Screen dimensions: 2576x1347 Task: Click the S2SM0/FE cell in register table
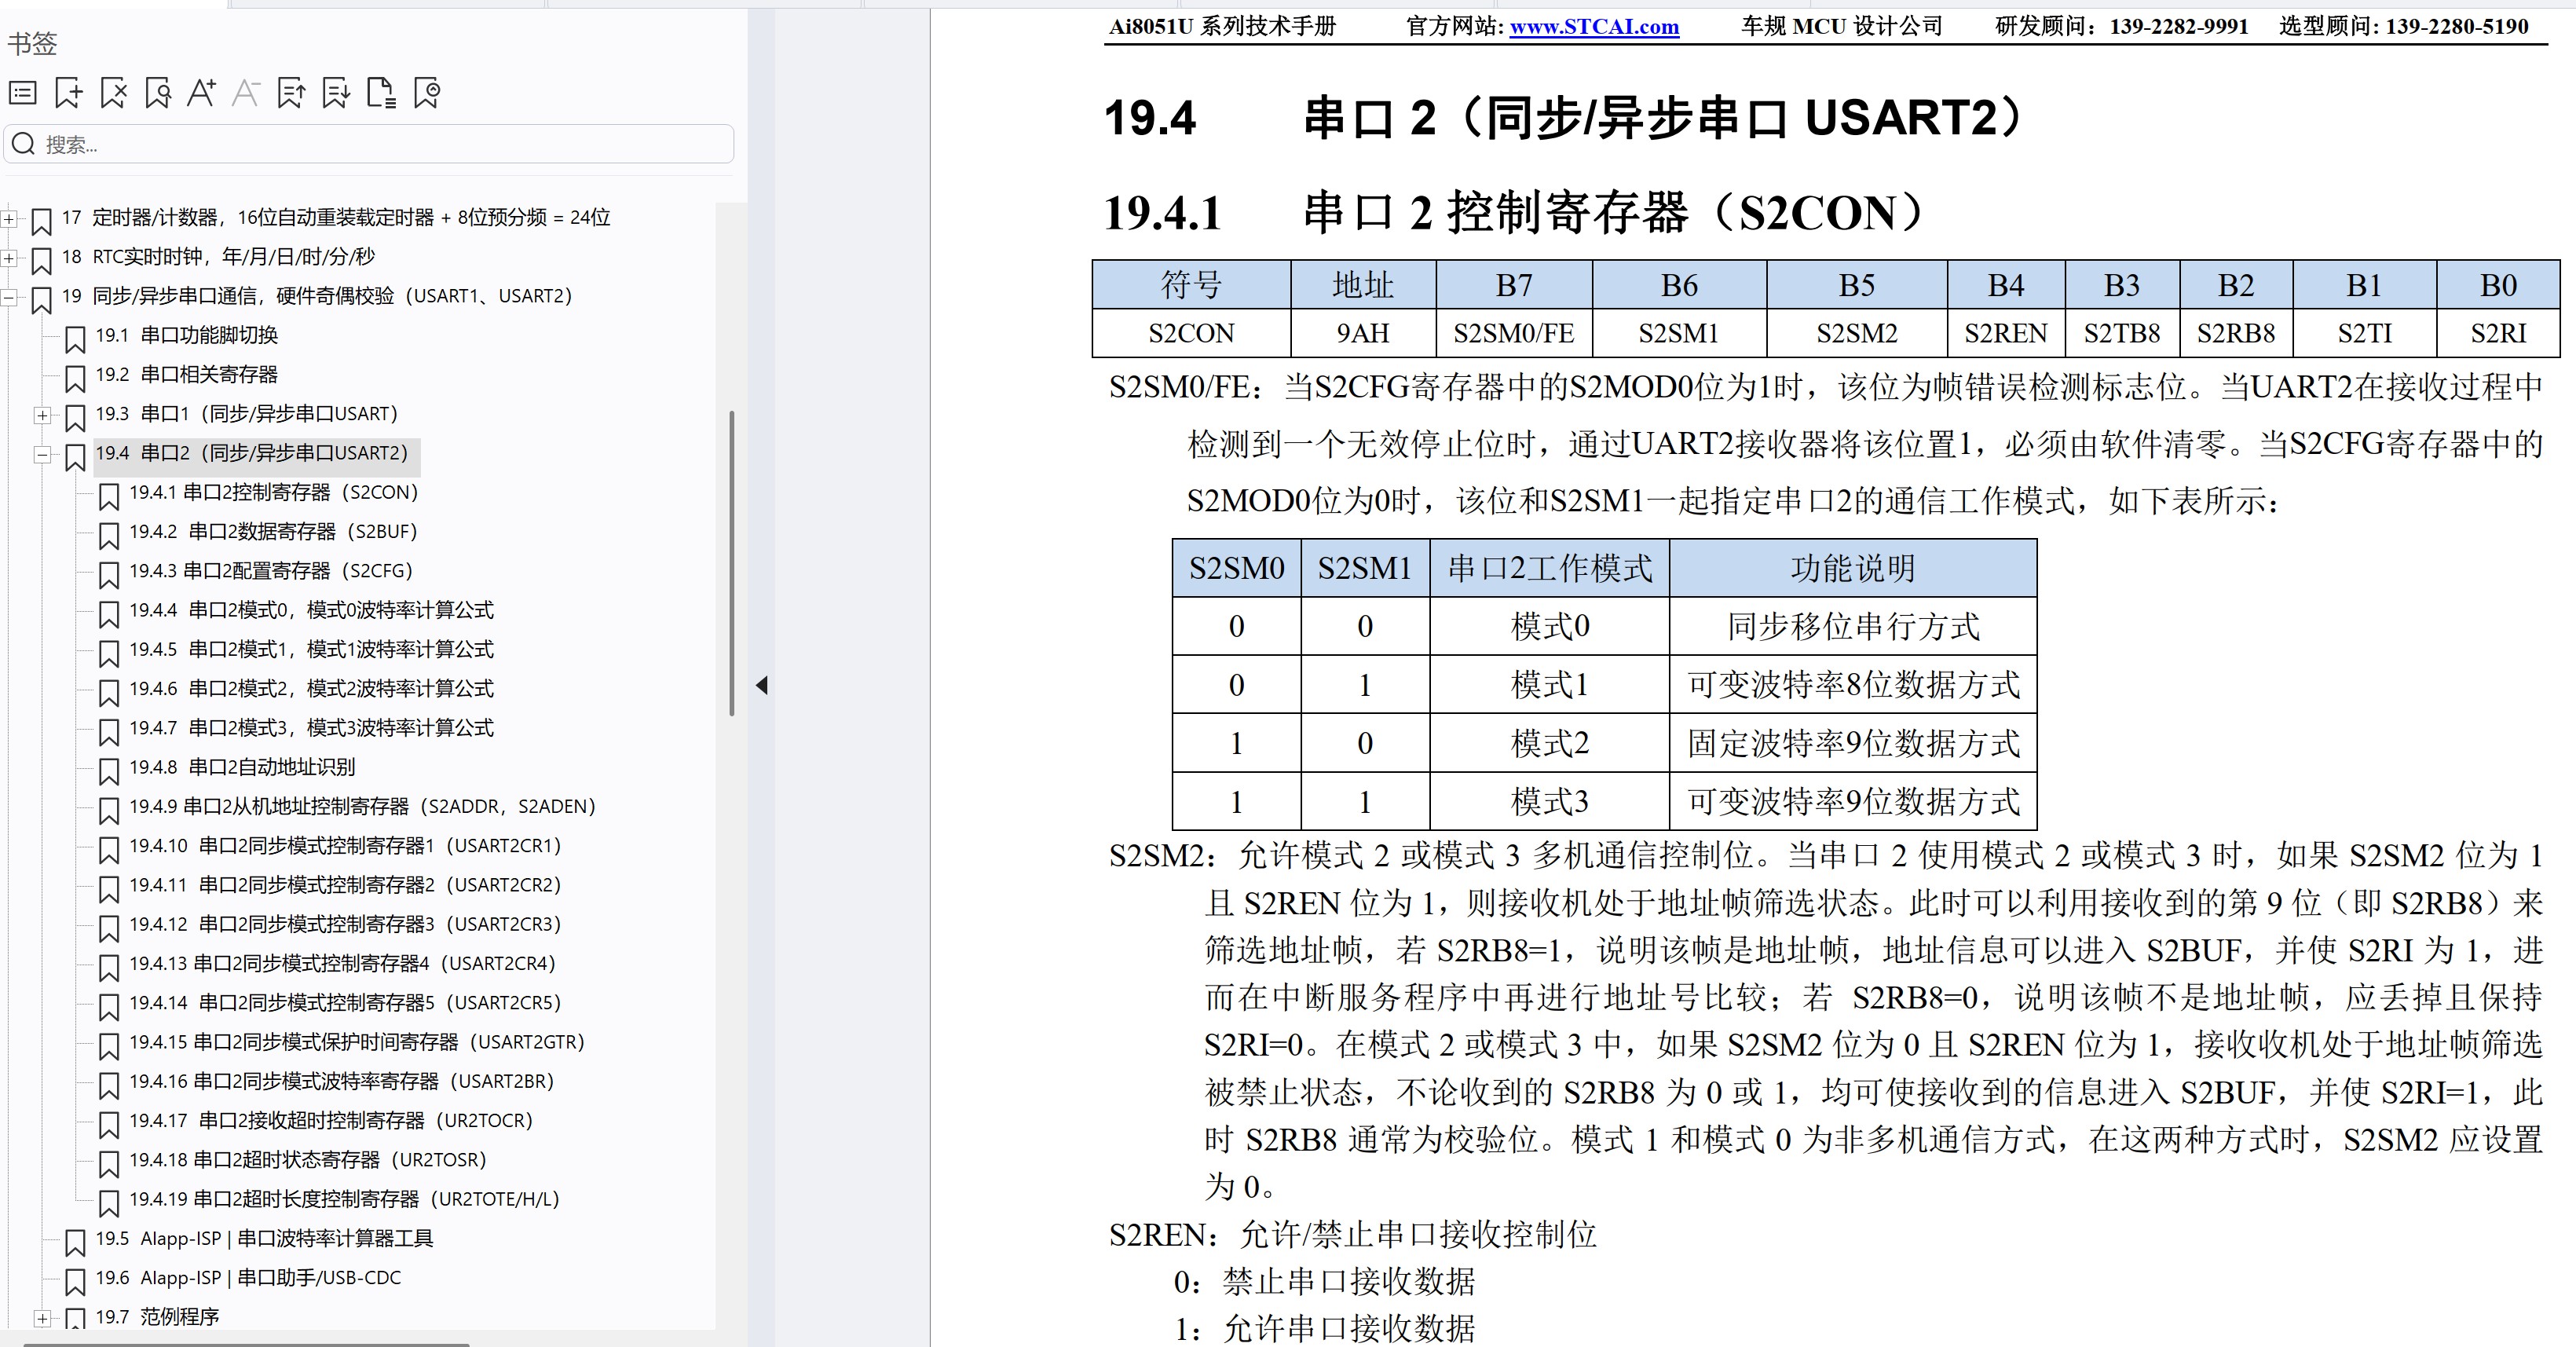pyautogui.click(x=1514, y=333)
